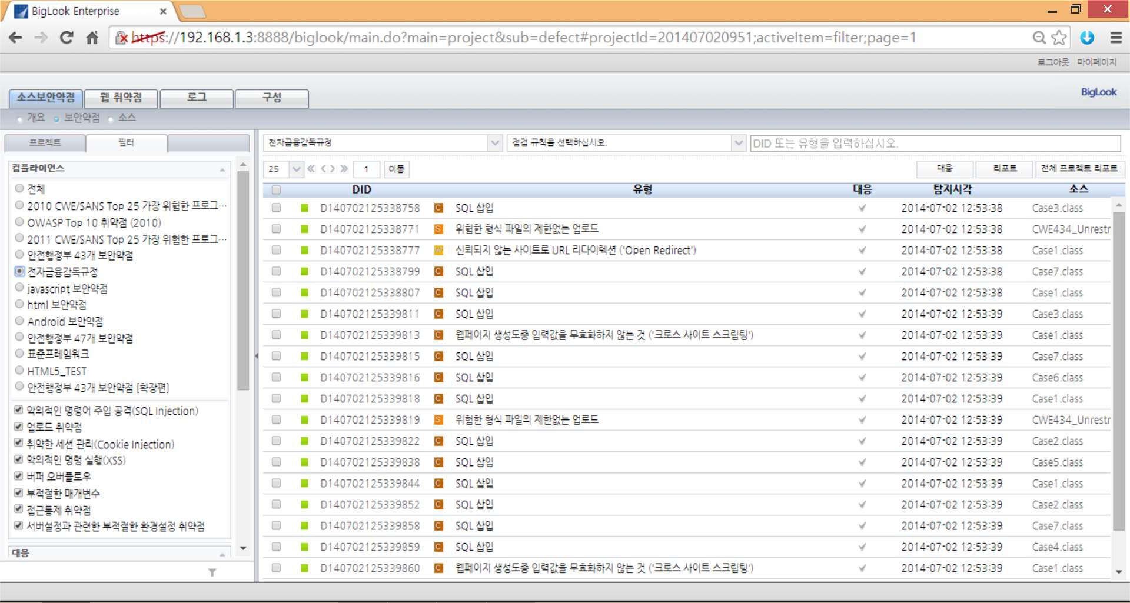
Task: Click table scrollbar down arrow
Action: [x=1118, y=572]
